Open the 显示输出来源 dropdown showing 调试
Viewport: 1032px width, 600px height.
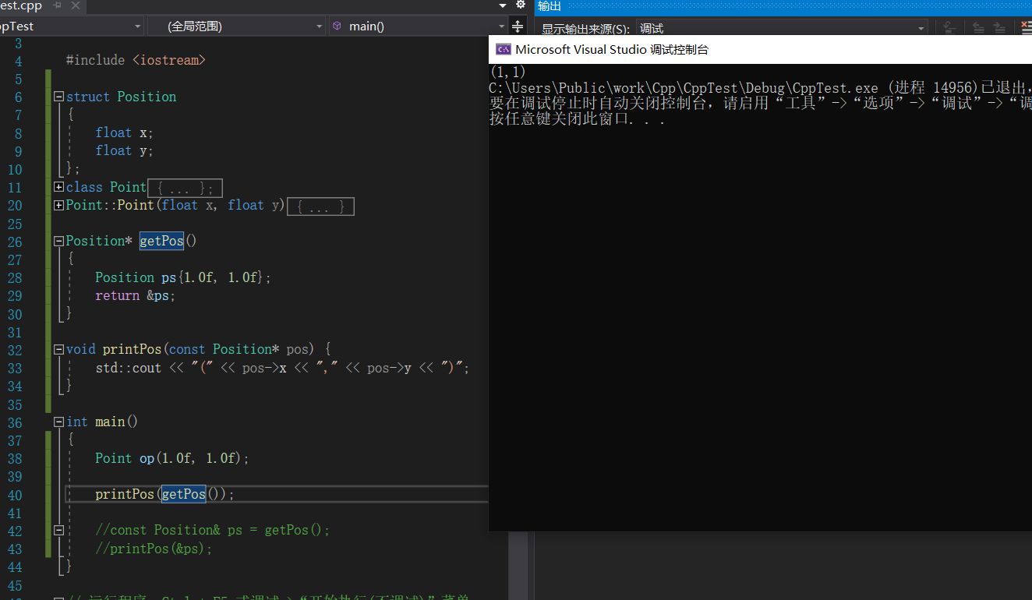pos(782,29)
